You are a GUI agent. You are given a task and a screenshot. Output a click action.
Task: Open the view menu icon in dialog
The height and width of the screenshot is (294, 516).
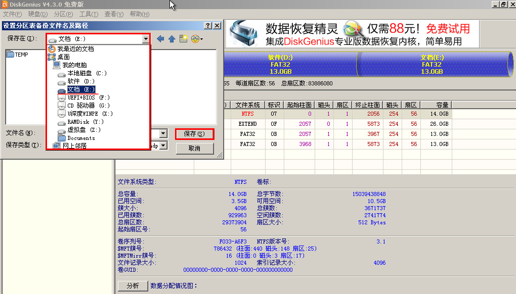coord(197,39)
